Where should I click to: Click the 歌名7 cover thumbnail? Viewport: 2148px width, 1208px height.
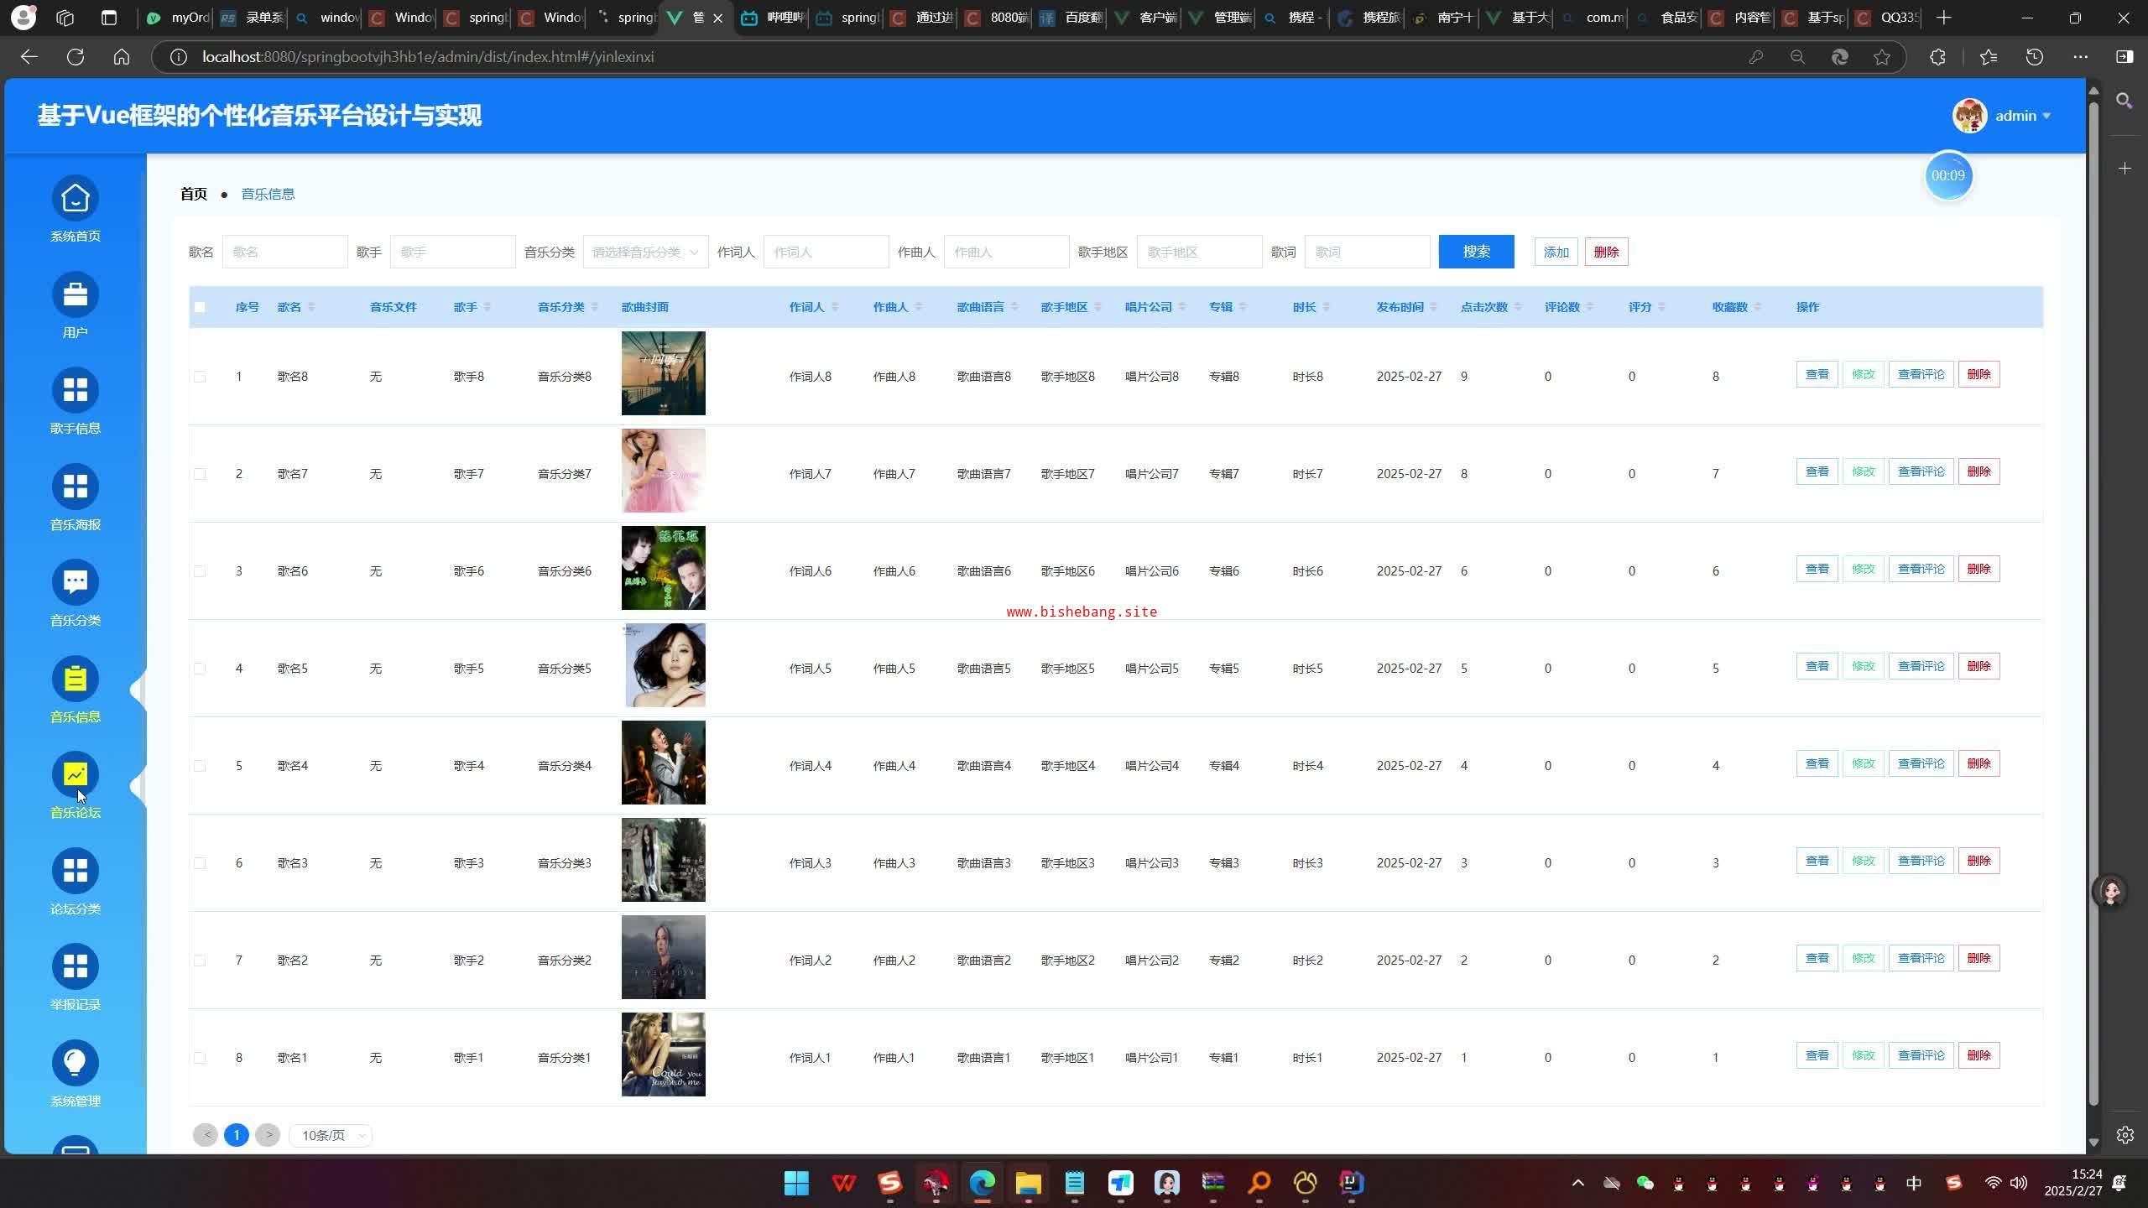click(663, 471)
